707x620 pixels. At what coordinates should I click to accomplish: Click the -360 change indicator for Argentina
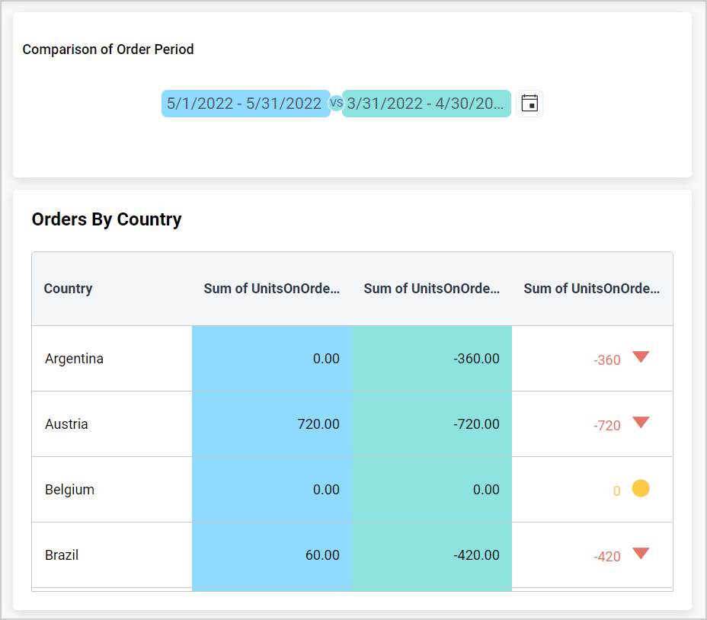click(x=606, y=360)
